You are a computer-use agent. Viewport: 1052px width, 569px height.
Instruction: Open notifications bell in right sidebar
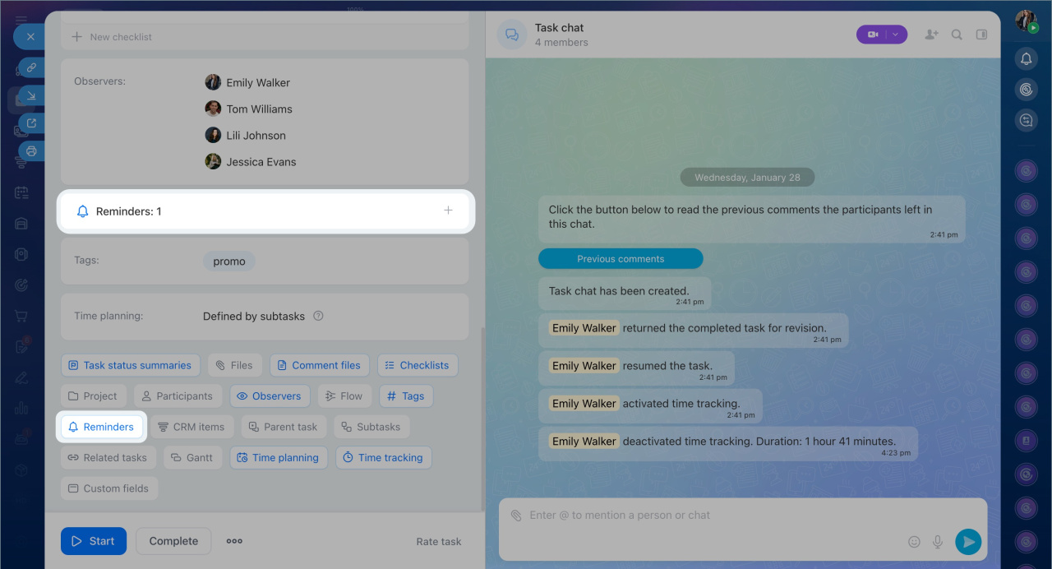click(x=1026, y=59)
